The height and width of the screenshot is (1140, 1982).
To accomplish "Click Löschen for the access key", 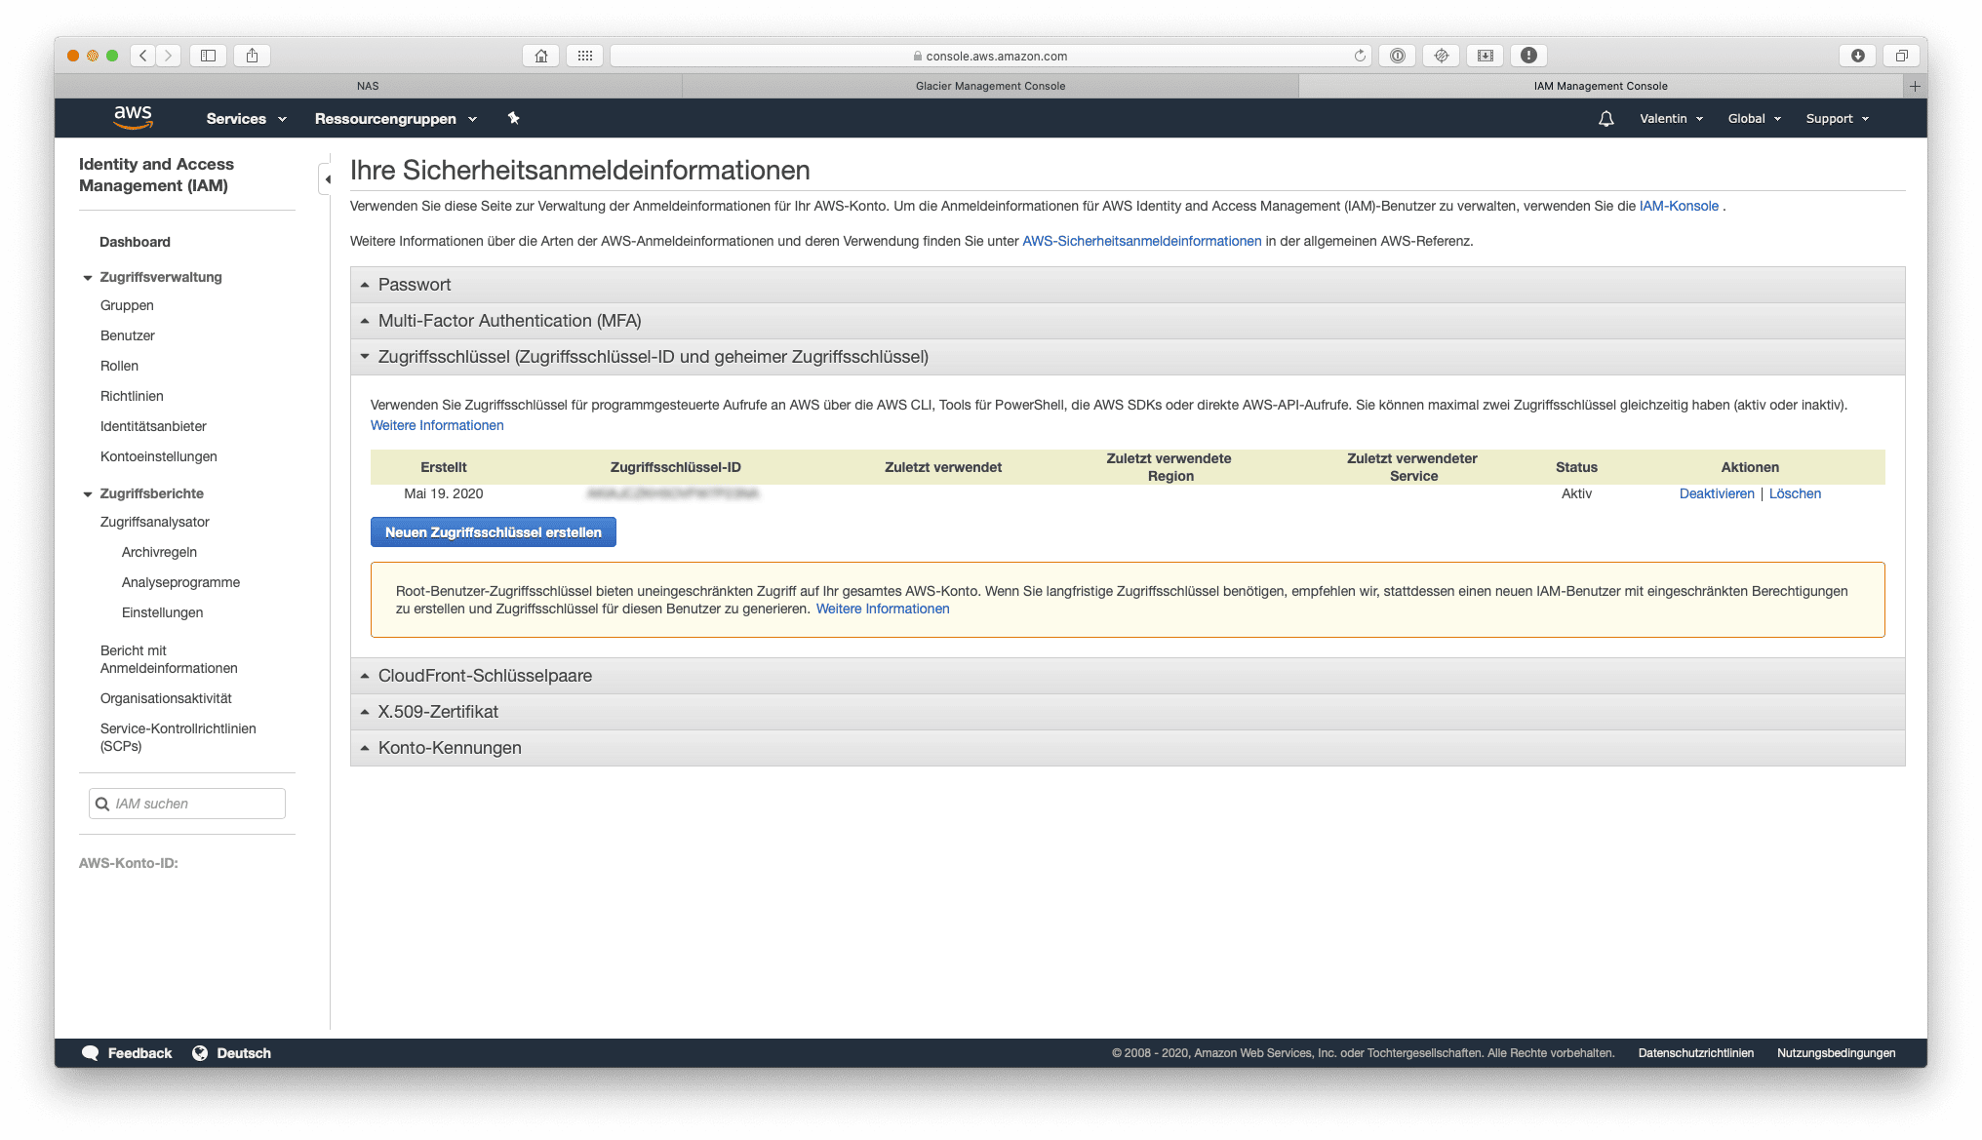I will pos(1795,493).
